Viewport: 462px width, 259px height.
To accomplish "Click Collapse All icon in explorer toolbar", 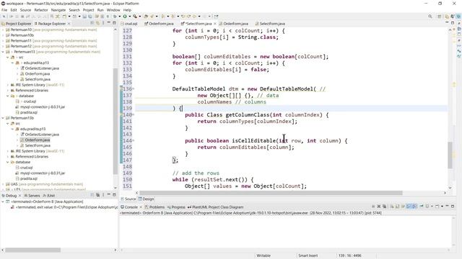I will coord(92,23).
